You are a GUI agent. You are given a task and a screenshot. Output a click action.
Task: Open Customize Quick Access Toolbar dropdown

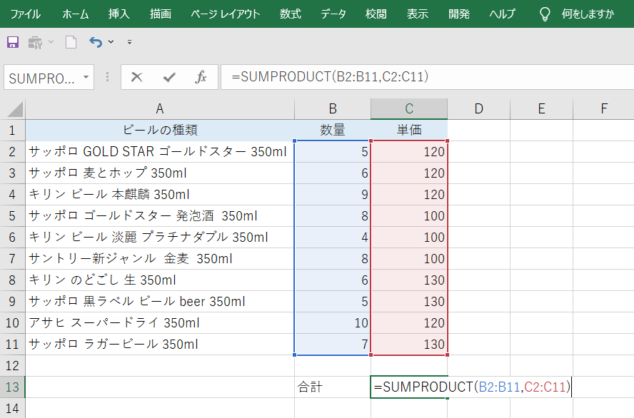click(x=129, y=42)
